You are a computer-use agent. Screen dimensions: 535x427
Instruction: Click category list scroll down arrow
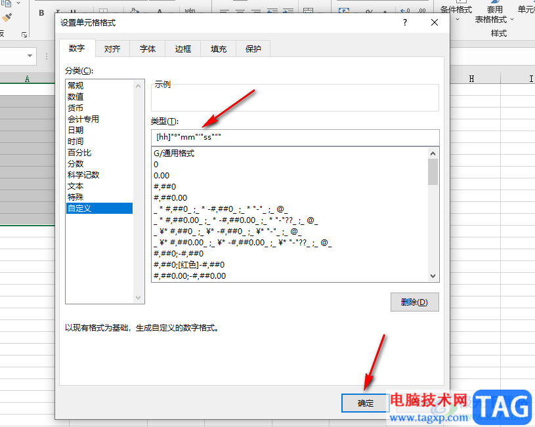(x=139, y=298)
